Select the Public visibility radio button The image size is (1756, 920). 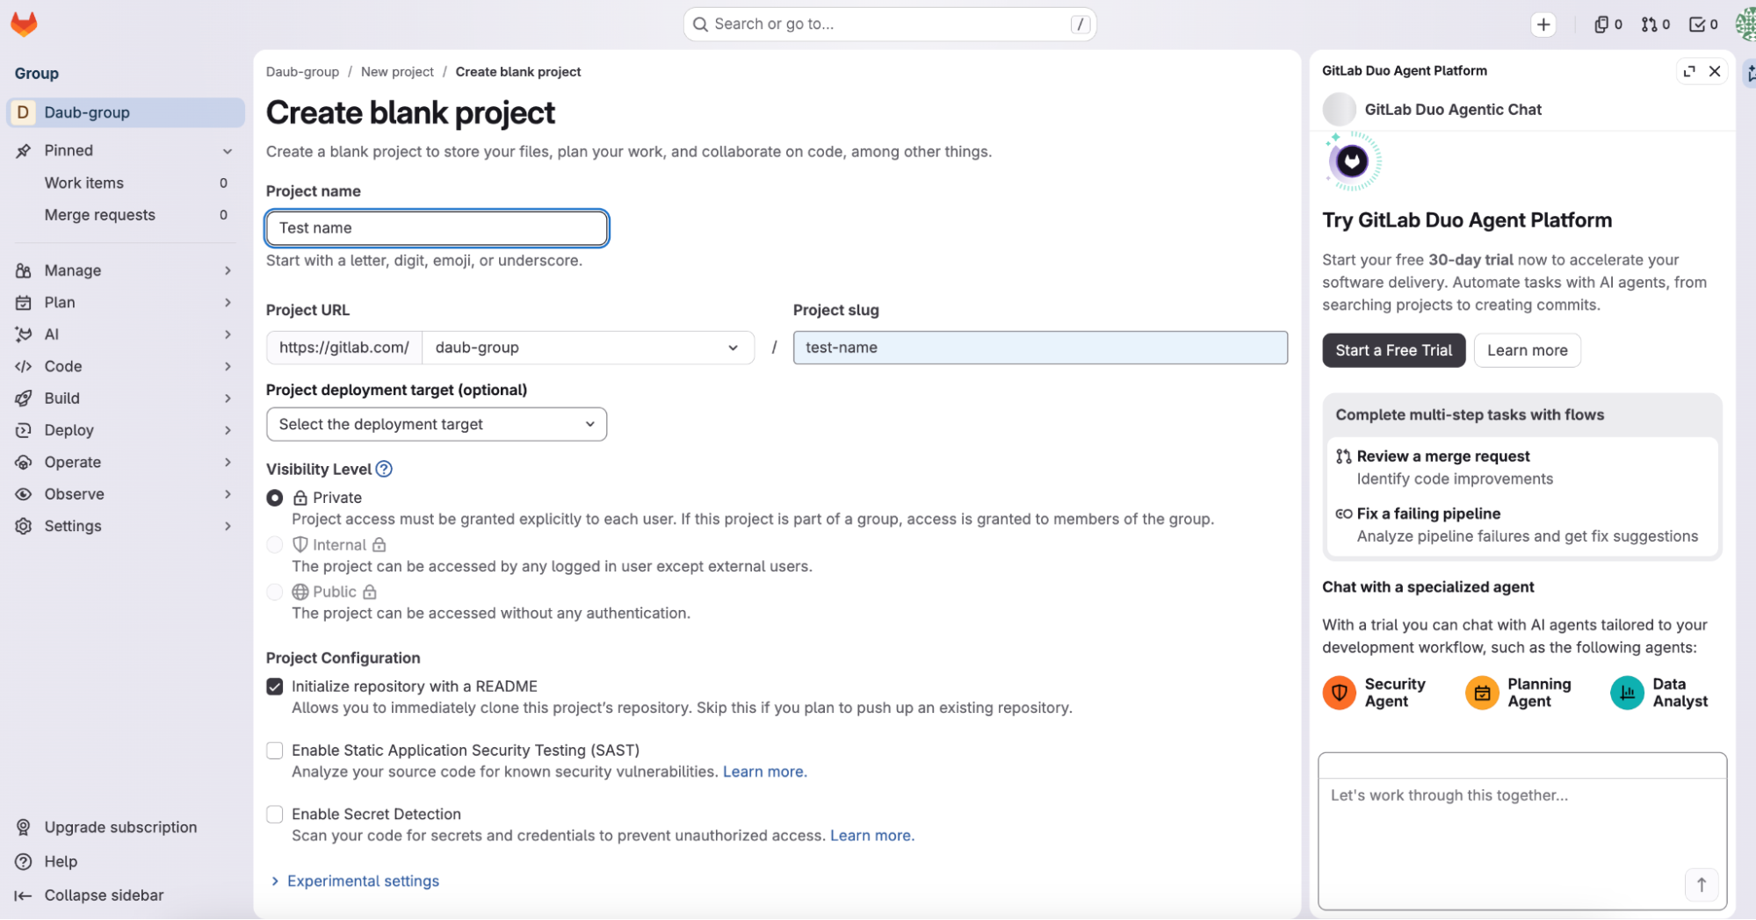tap(275, 592)
